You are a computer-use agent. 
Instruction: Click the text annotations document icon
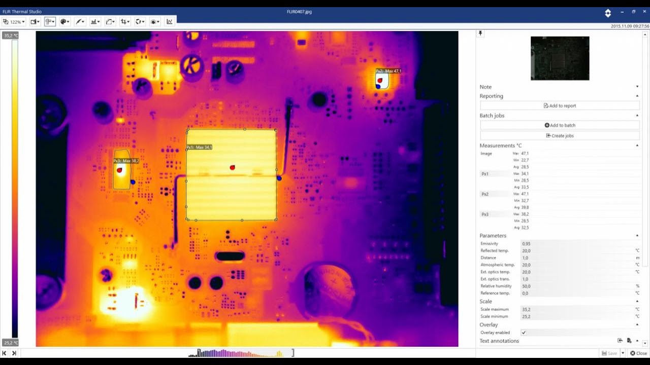pyautogui.click(x=629, y=341)
